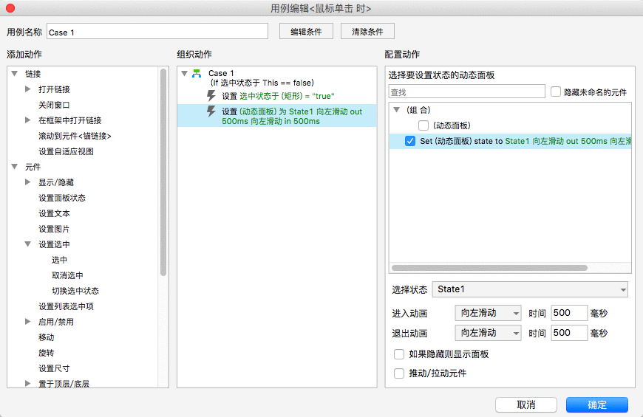Confirm with the 确定 button
Viewport: 643px width, 417px height.
click(597, 404)
